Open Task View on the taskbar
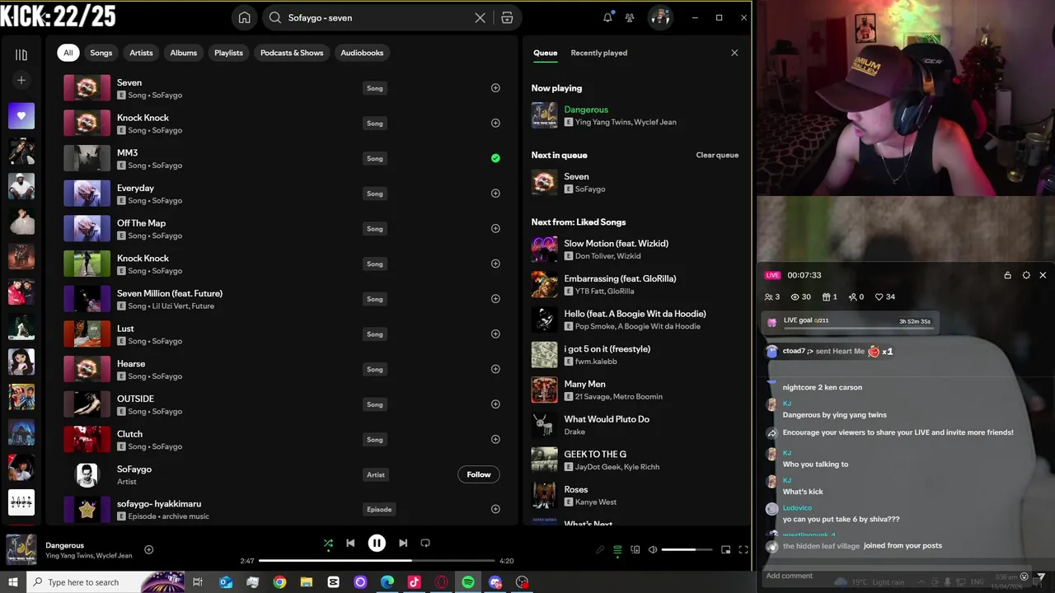Screen dimensions: 1055x593 198,581
